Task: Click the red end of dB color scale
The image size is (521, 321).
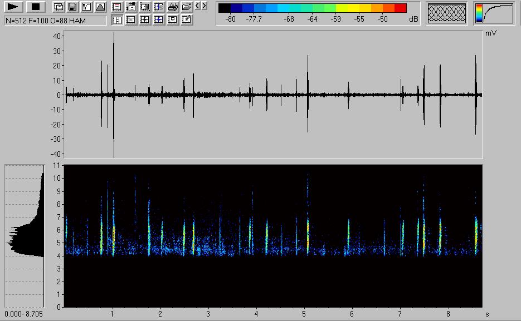Action: click(x=401, y=8)
